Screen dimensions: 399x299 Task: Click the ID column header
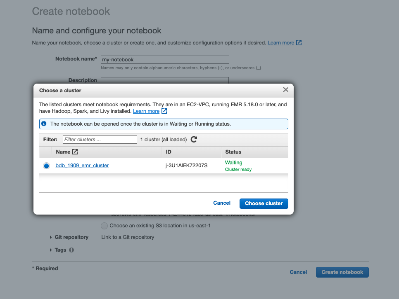[169, 152]
